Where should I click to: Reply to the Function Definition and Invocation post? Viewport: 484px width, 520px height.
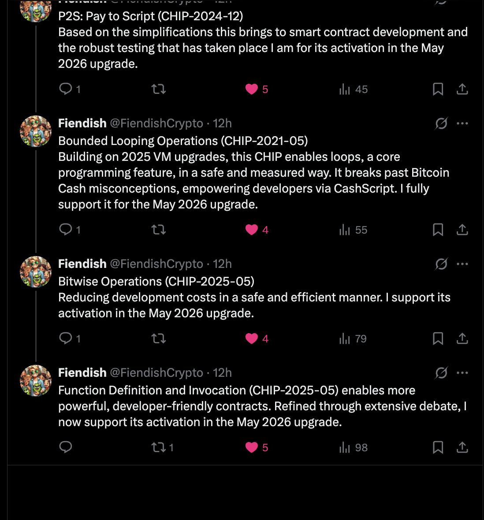click(x=66, y=447)
